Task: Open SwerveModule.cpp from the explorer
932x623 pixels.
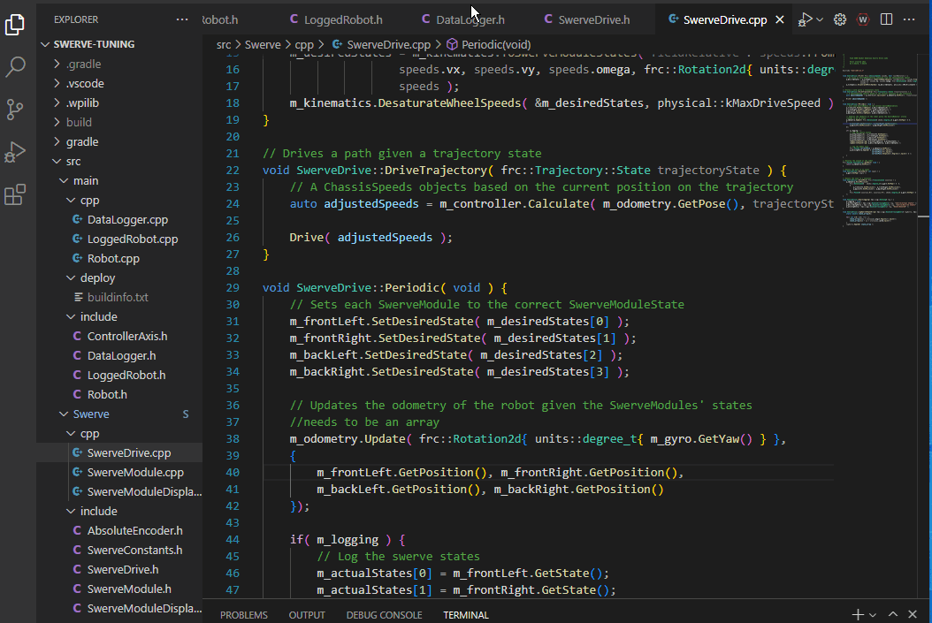Action: click(135, 472)
